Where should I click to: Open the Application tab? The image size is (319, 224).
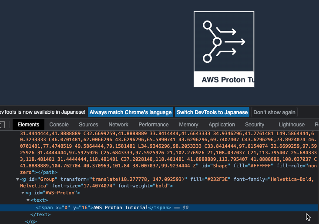[x=222, y=125]
